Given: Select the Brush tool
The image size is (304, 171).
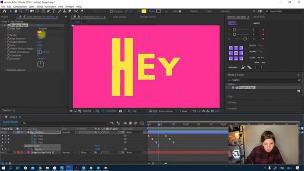Looking at the screenshot, I should coord(60,11).
